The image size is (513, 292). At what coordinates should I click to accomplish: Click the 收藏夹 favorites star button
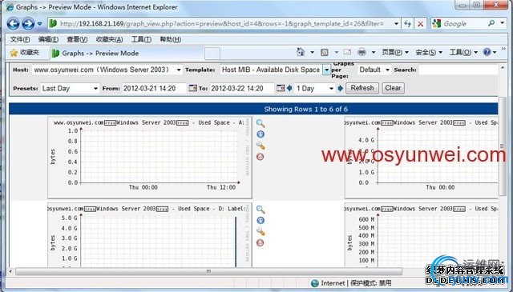coord(25,53)
